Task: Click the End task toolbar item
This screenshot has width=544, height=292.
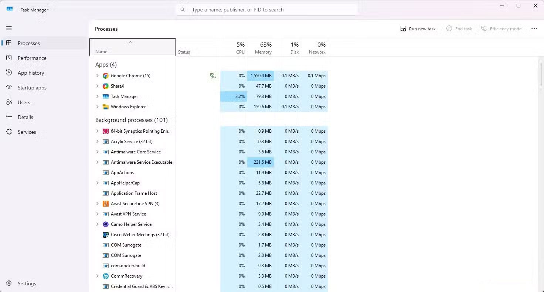Action: pos(459,28)
